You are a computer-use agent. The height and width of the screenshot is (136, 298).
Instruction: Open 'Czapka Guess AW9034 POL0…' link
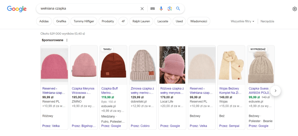(259, 91)
